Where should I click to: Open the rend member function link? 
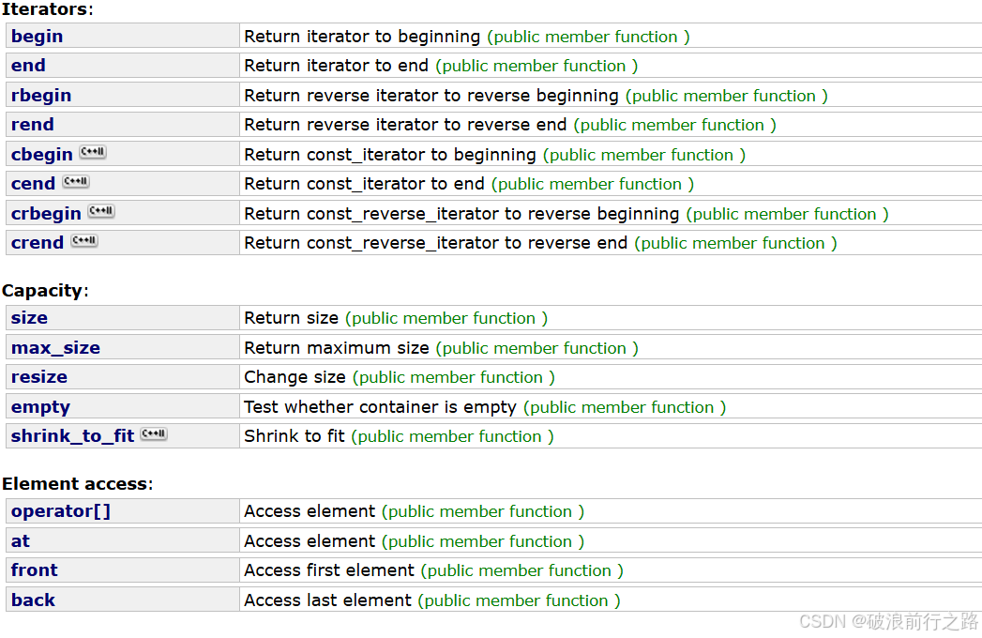click(x=33, y=125)
